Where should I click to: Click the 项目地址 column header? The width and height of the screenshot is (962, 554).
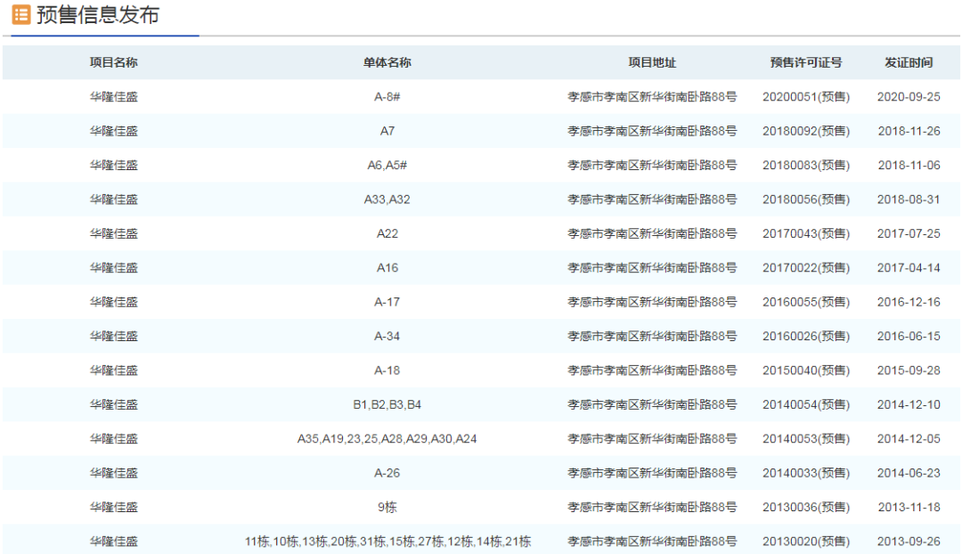(652, 62)
